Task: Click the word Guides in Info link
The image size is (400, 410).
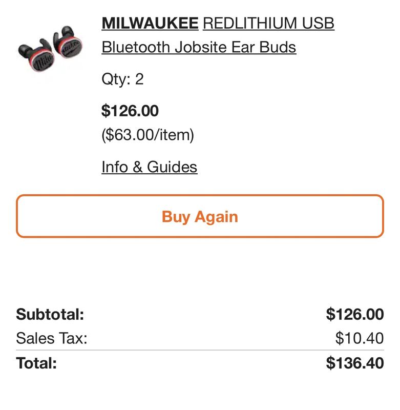Action: pos(172,167)
